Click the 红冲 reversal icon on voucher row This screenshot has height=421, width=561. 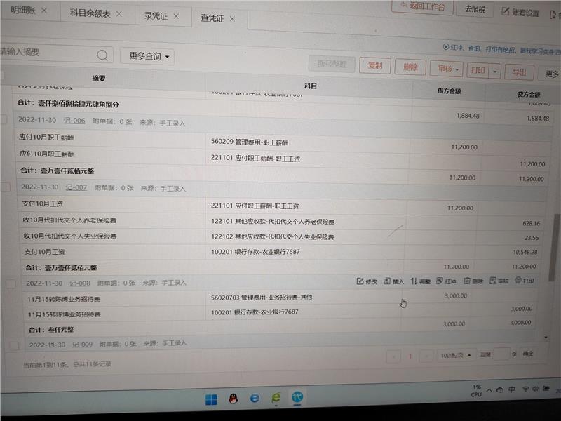coord(440,281)
